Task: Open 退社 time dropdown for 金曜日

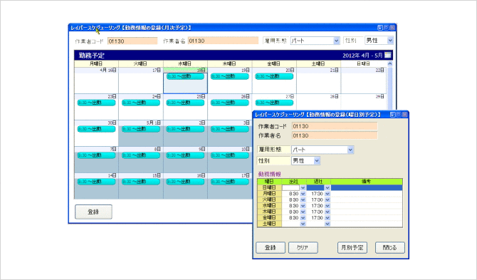Action: click(x=327, y=218)
